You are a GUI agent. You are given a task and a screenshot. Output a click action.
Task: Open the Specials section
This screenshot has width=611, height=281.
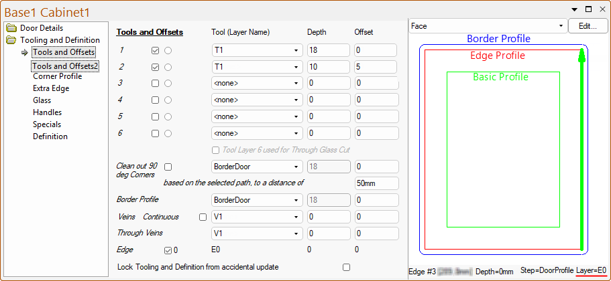tap(47, 124)
